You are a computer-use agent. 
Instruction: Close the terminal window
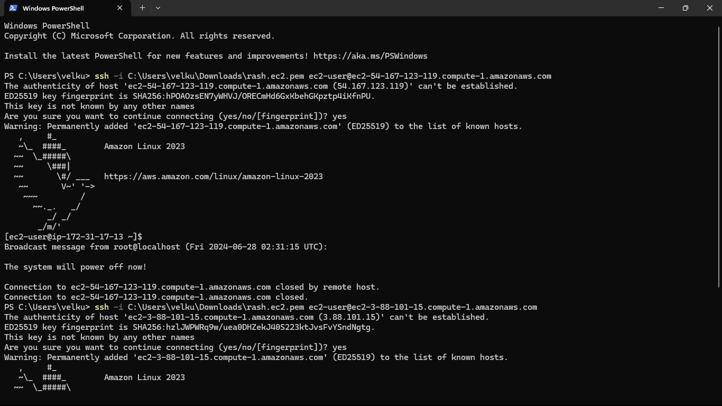point(709,8)
